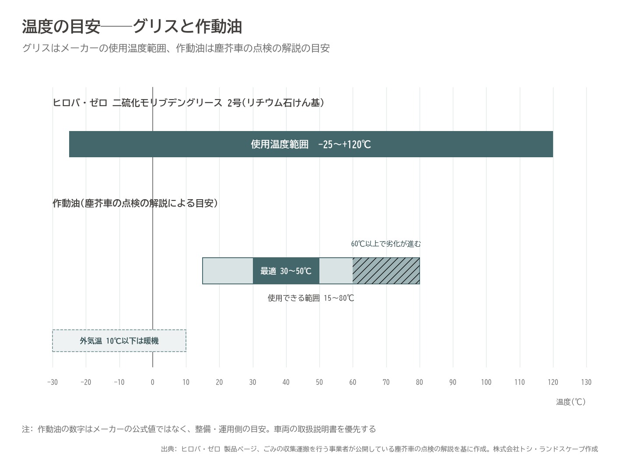Click the dark bar 使用温度範囲 −25〜+120℃
The width and height of the screenshot is (620, 463).
311,144
